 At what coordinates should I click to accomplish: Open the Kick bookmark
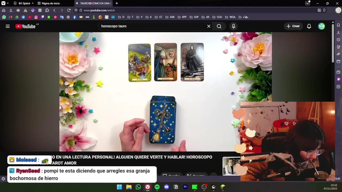coord(49,17)
